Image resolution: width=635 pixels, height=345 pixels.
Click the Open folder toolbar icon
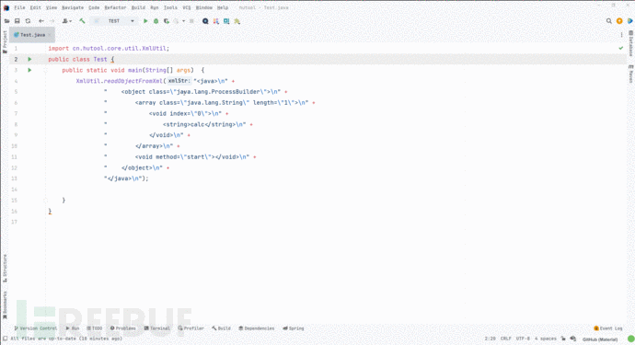click(x=6, y=21)
